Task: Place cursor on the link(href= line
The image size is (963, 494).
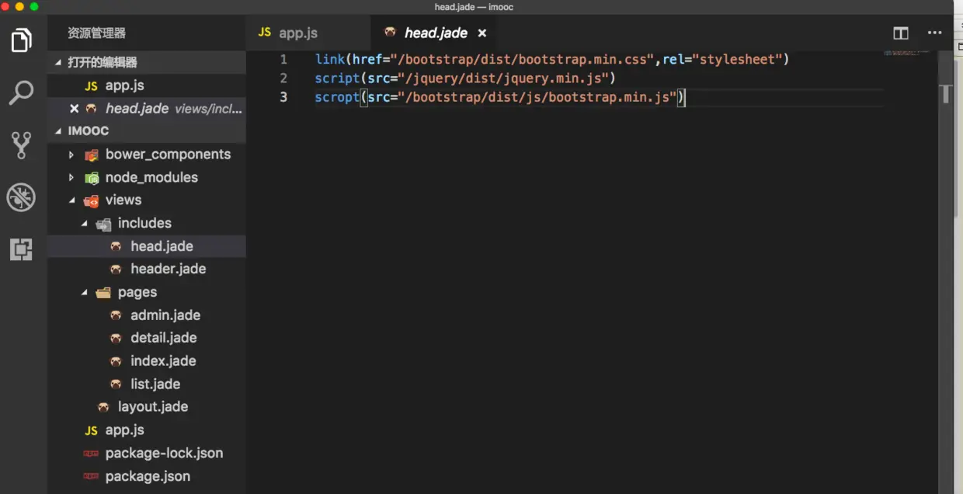Action: pos(552,59)
